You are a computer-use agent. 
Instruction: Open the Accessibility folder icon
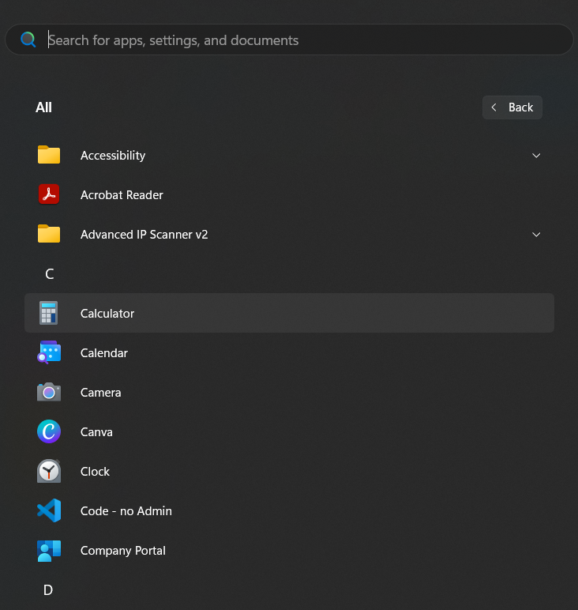point(49,155)
